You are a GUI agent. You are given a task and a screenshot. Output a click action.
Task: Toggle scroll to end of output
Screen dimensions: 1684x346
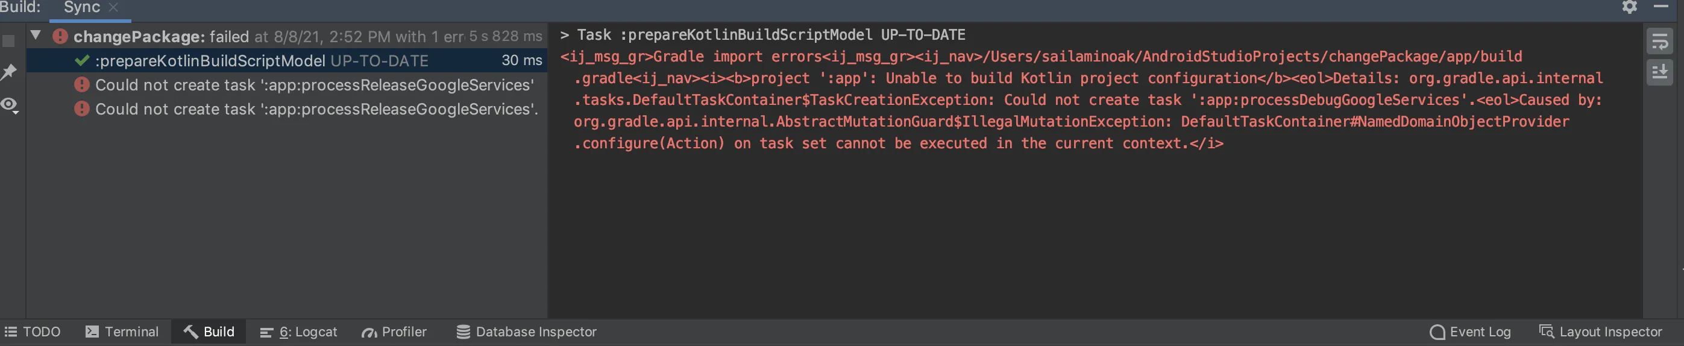(1659, 72)
